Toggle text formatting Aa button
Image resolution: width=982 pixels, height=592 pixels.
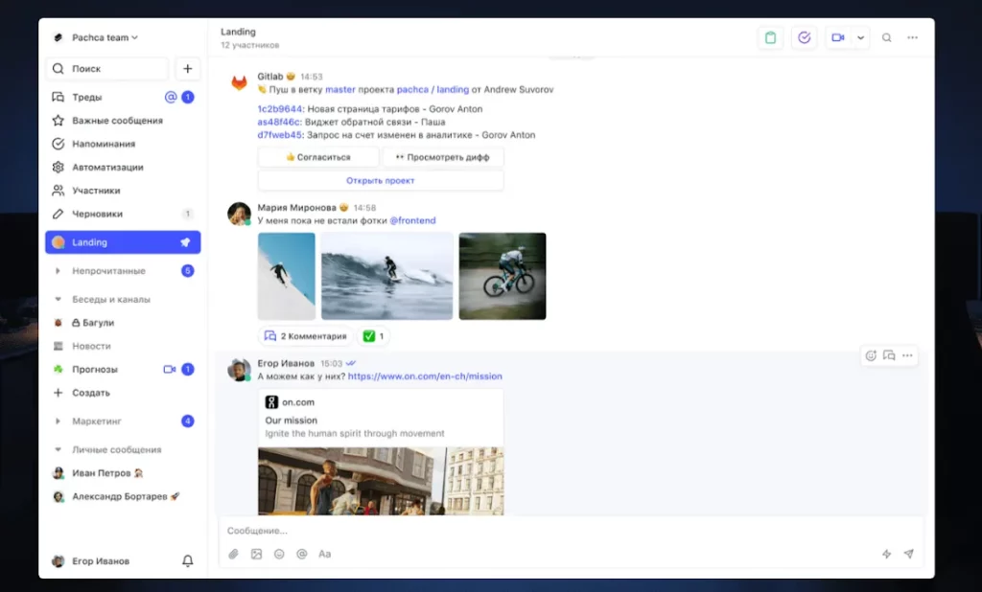coord(324,554)
